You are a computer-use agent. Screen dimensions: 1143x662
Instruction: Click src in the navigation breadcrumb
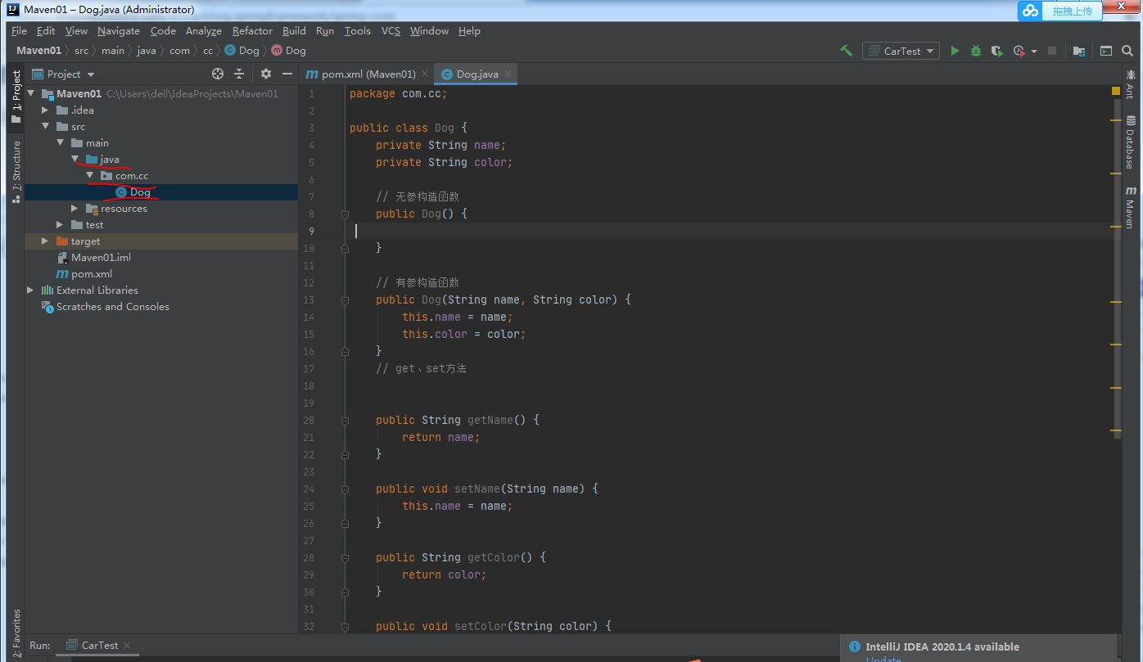tap(81, 51)
